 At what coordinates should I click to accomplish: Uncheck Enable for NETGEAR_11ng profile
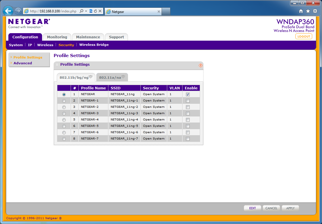(x=188, y=95)
